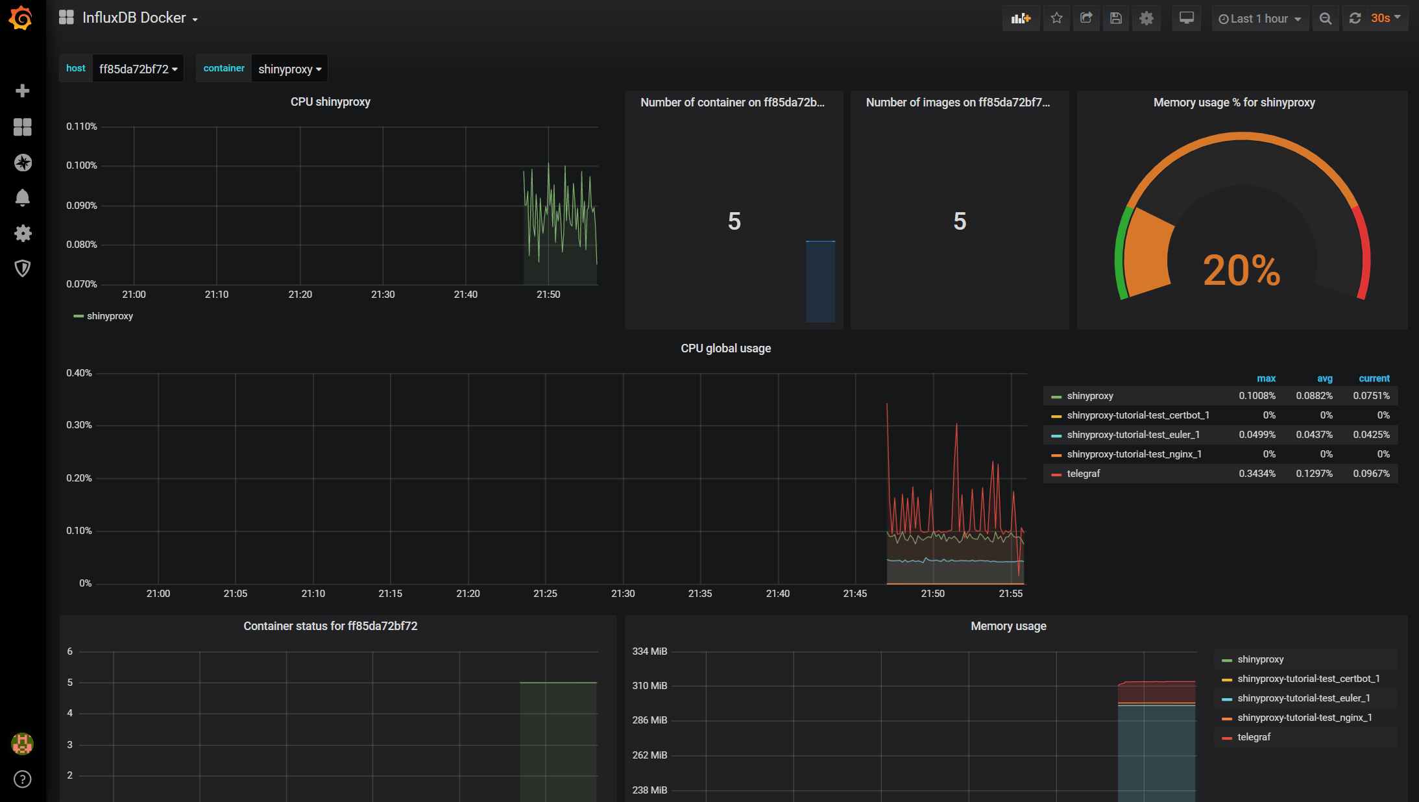Sort legend by the max column header
Screen dimensions: 1419x802
coord(1266,378)
